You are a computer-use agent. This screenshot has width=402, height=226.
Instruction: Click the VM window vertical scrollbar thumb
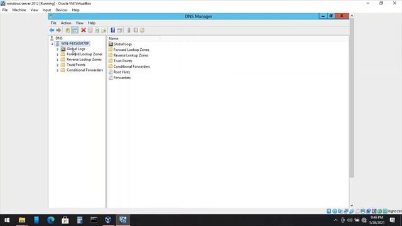(352, 97)
